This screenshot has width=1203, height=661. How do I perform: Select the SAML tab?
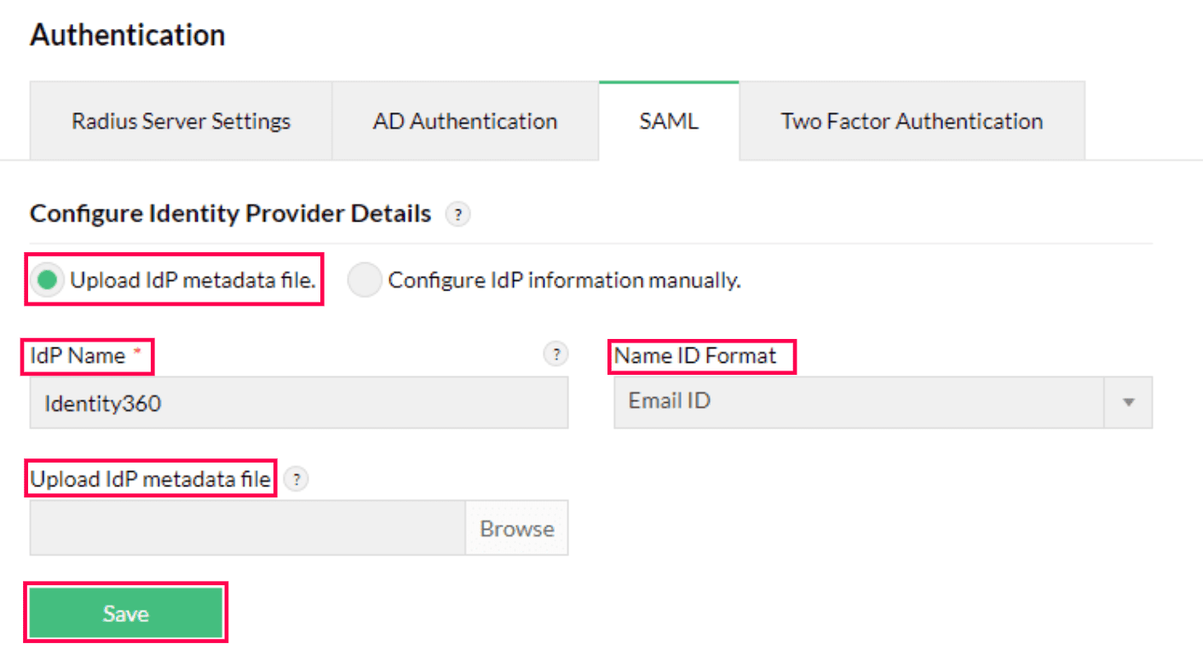pyautogui.click(x=668, y=120)
